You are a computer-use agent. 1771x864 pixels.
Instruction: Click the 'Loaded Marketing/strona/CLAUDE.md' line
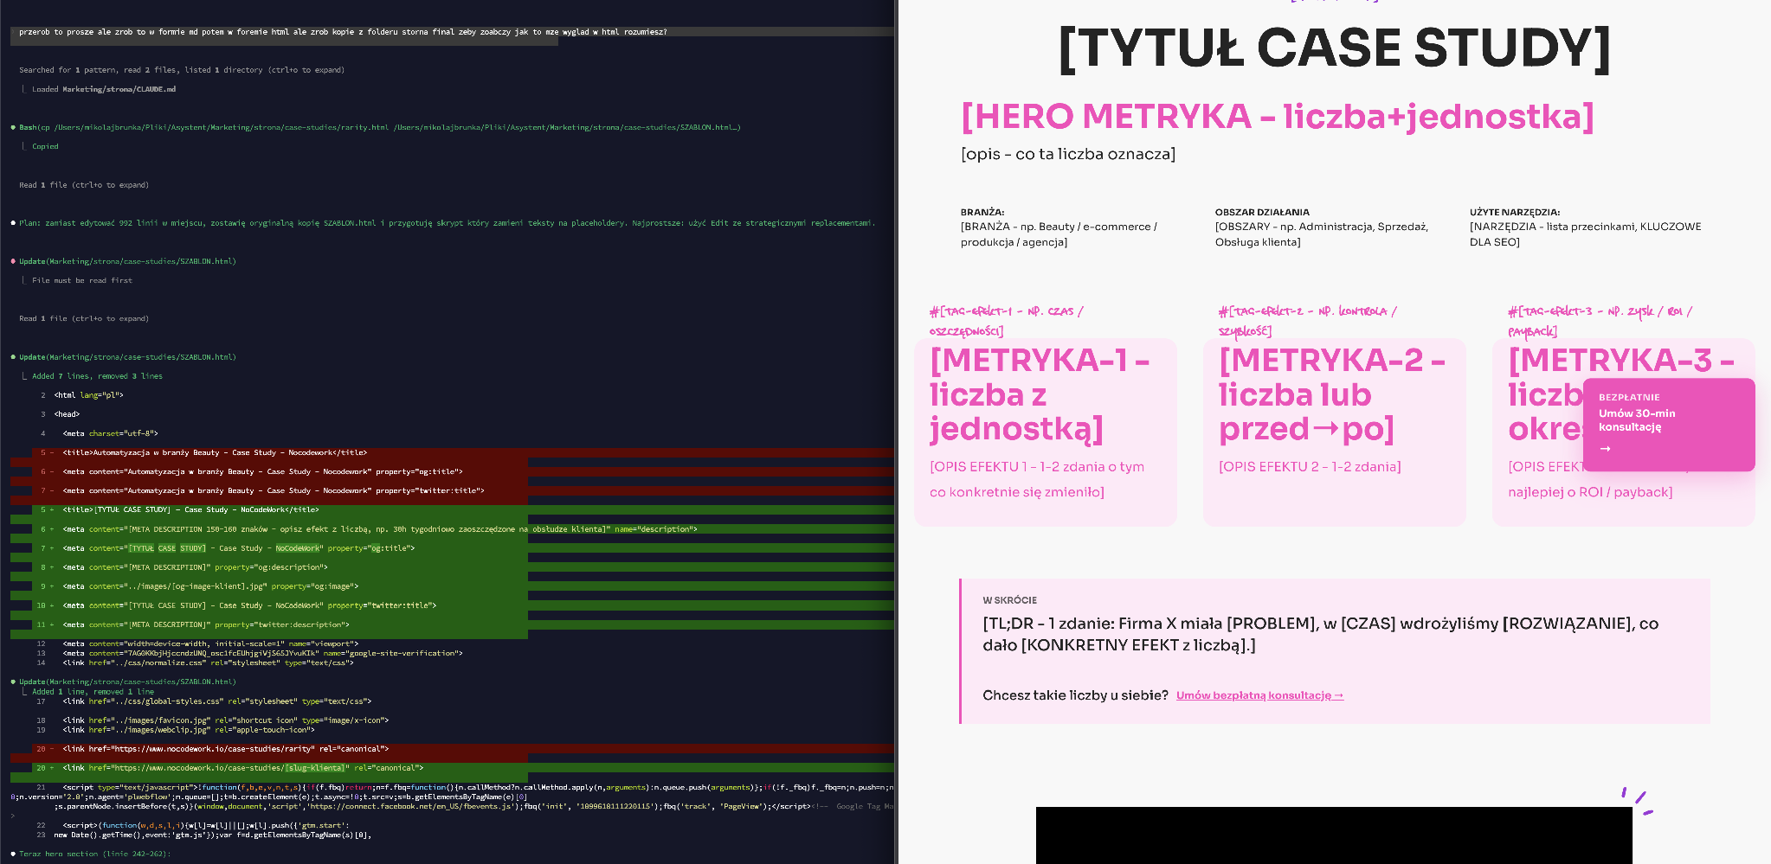(x=104, y=89)
